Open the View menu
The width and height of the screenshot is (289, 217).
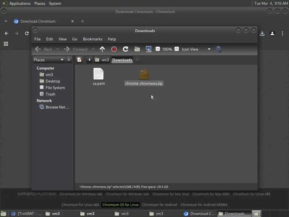[x=62, y=39]
